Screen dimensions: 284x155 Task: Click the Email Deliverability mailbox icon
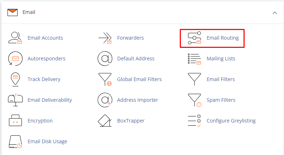click(x=15, y=100)
